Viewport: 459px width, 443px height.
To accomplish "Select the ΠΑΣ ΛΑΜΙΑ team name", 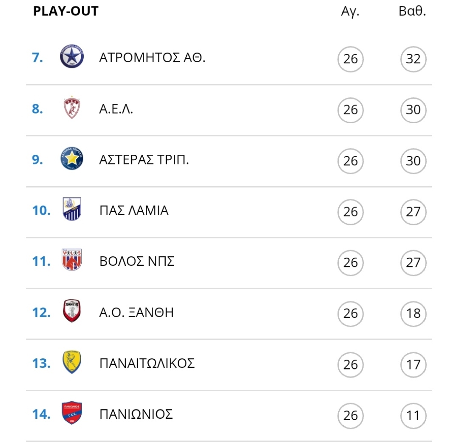I will (x=134, y=210).
